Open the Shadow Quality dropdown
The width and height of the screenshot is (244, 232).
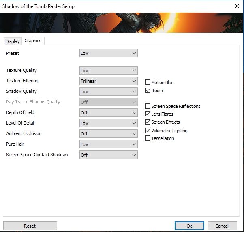(x=109, y=92)
